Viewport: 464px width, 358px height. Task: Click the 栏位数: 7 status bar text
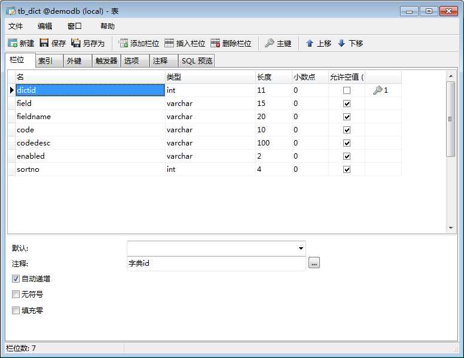[x=21, y=348]
